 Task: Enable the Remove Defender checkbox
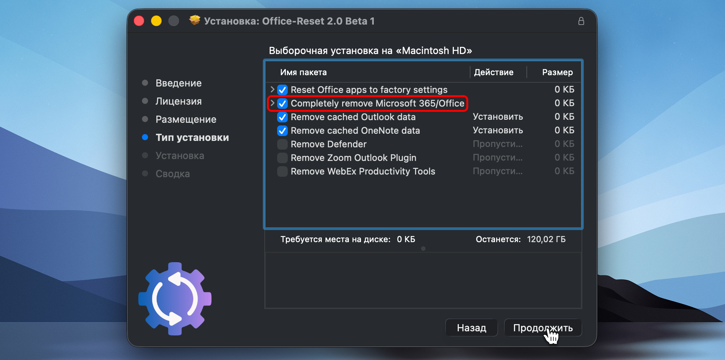tap(282, 144)
